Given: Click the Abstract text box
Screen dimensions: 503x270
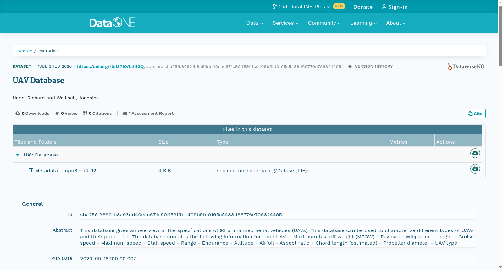Looking at the screenshot, I should pos(277,237).
